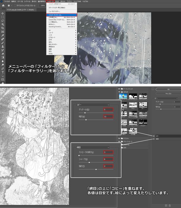Select the 木炭画 filter thumbnail
181x208 pixels.
click(133, 131)
